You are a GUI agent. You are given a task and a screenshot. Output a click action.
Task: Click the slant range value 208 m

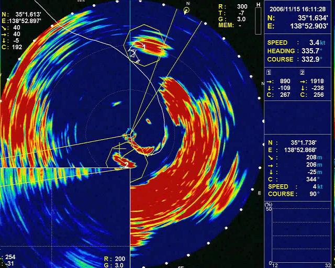tap(314, 158)
